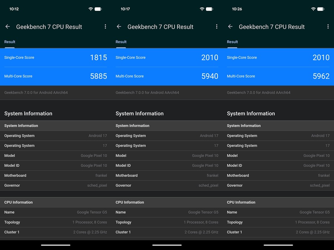Tap Motherboard label on 10:26 screen

point(238,175)
